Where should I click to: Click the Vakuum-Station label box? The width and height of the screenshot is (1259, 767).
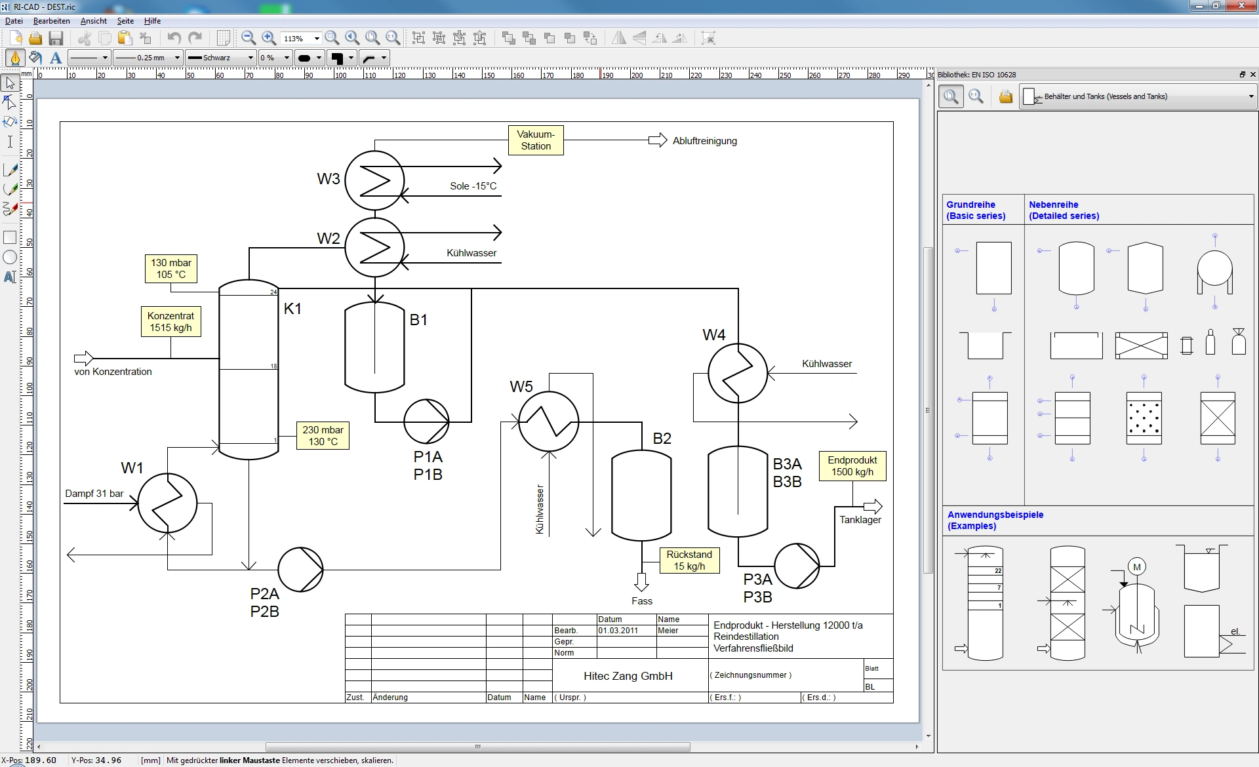tap(536, 140)
